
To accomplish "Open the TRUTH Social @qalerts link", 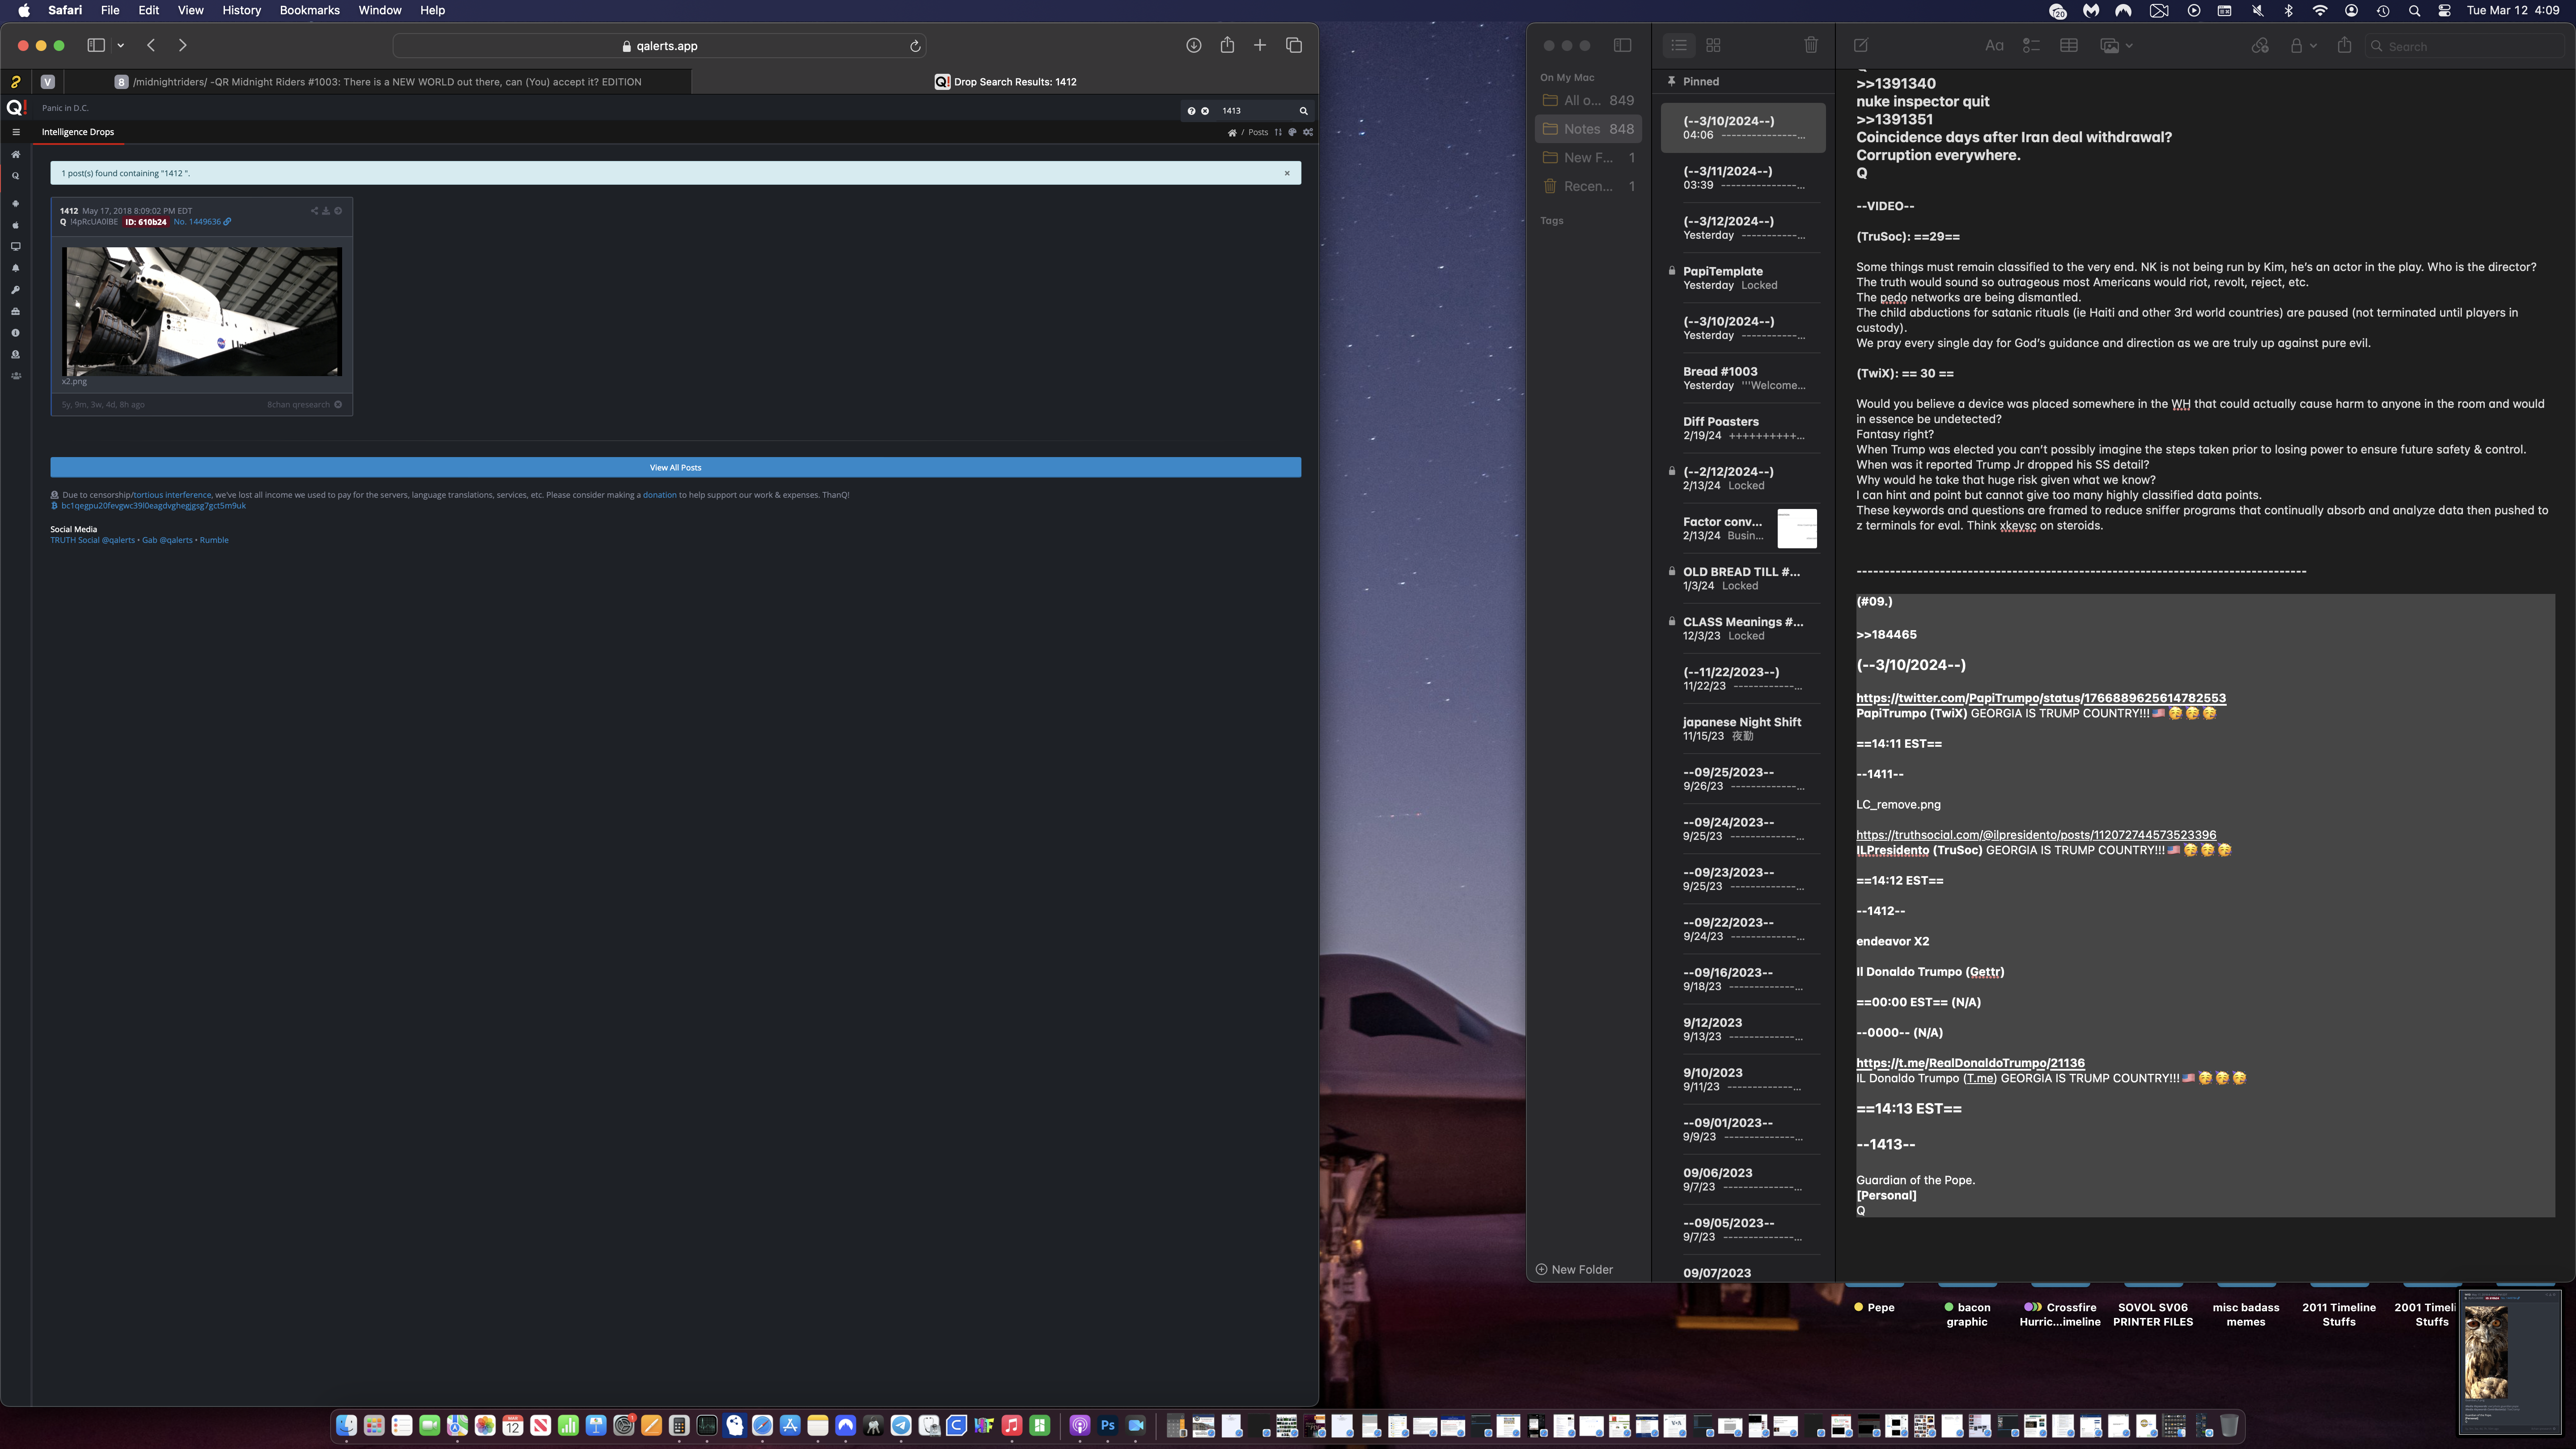I will (92, 540).
